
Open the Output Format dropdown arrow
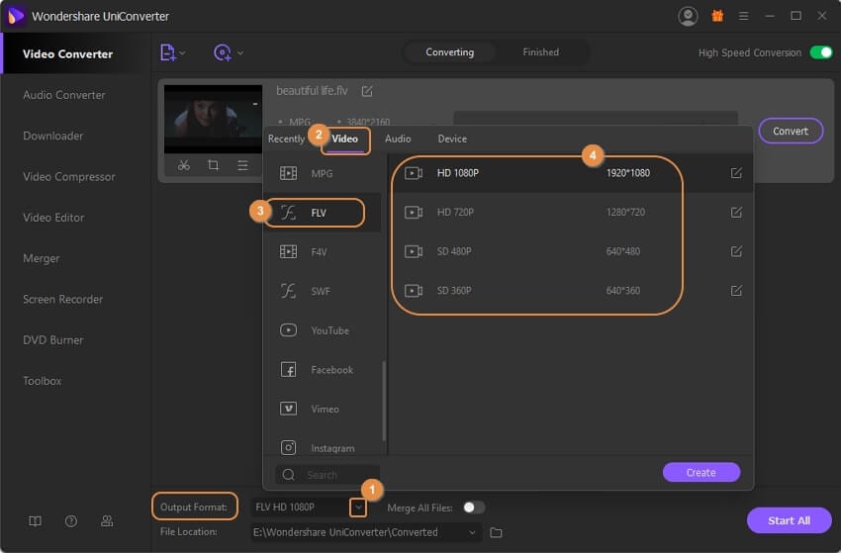pyautogui.click(x=358, y=507)
